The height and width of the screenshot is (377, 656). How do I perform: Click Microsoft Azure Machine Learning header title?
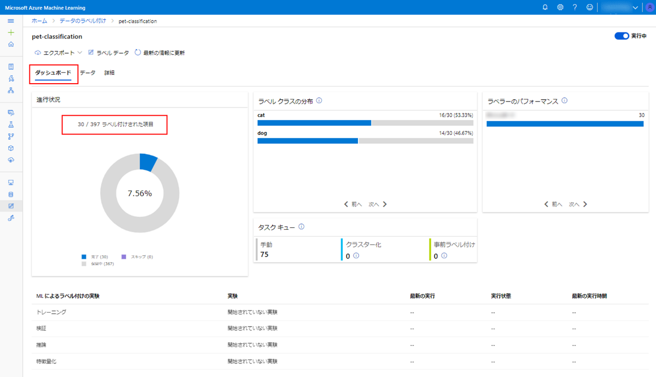45,8
